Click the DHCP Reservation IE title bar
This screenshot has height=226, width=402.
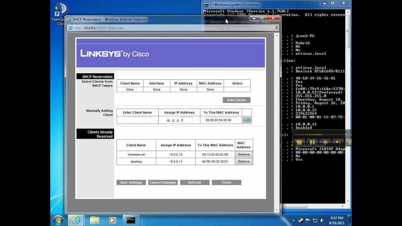[x=157, y=19]
